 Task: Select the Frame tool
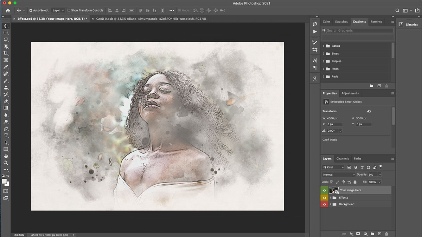(x=6, y=60)
